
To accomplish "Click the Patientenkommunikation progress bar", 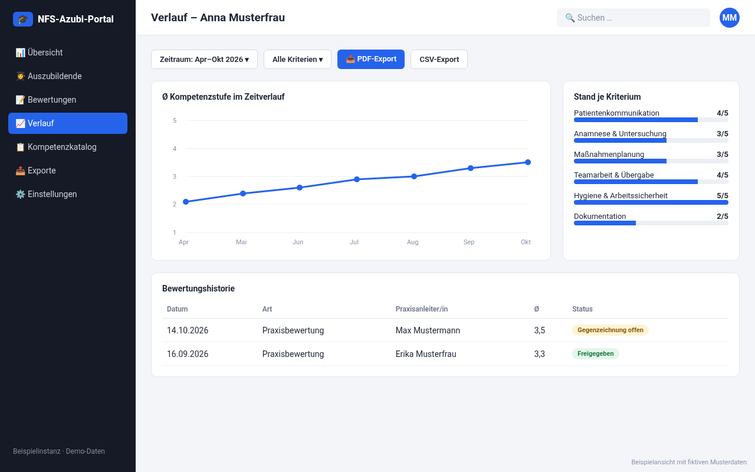I will click(651, 120).
